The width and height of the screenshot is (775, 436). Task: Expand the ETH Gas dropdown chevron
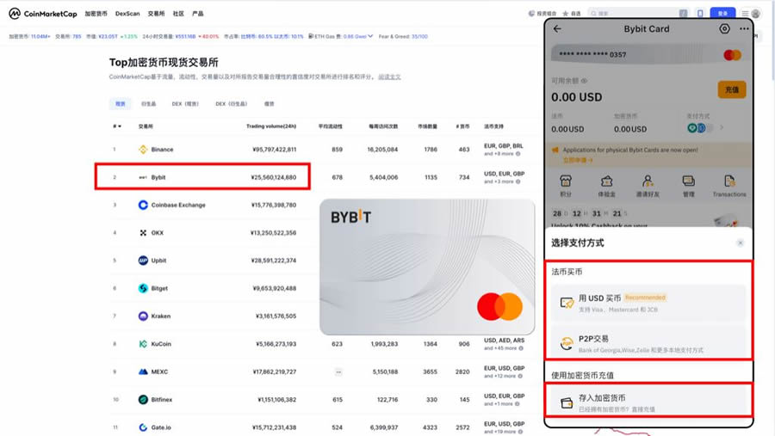tap(370, 36)
